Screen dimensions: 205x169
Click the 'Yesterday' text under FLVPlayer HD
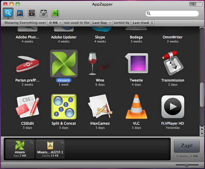coord(173,128)
